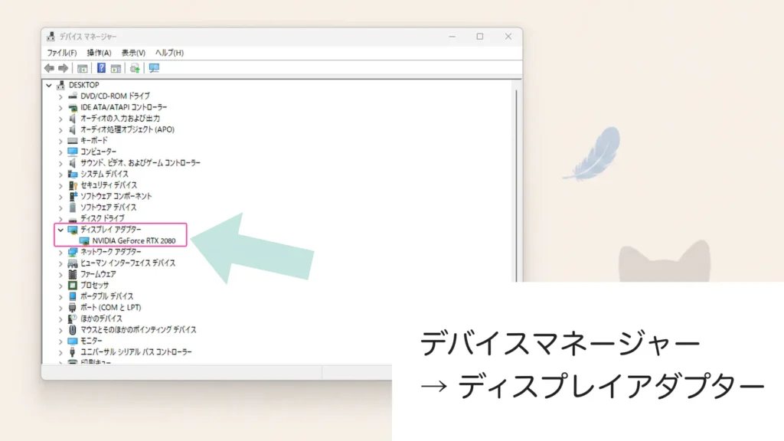Viewport: 784px width, 441px height.
Task: Select マウスとそのほかのポインティング デバイス row
Action: click(x=139, y=330)
